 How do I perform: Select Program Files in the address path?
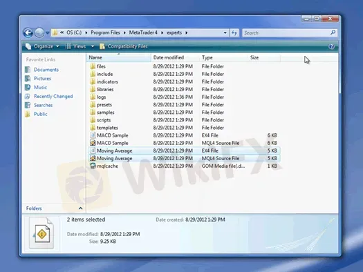click(105, 32)
